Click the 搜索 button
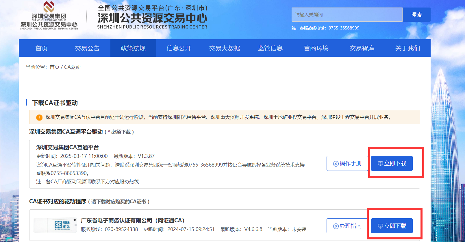465x242 pixels. pos(416,15)
